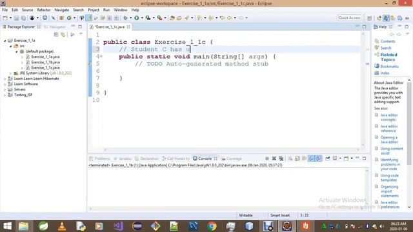
Task: Toggle Scroll Lock in Console toolbar
Action: click(297, 159)
